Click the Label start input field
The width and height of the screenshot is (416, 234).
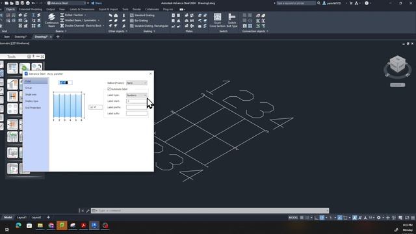point(136,101)
